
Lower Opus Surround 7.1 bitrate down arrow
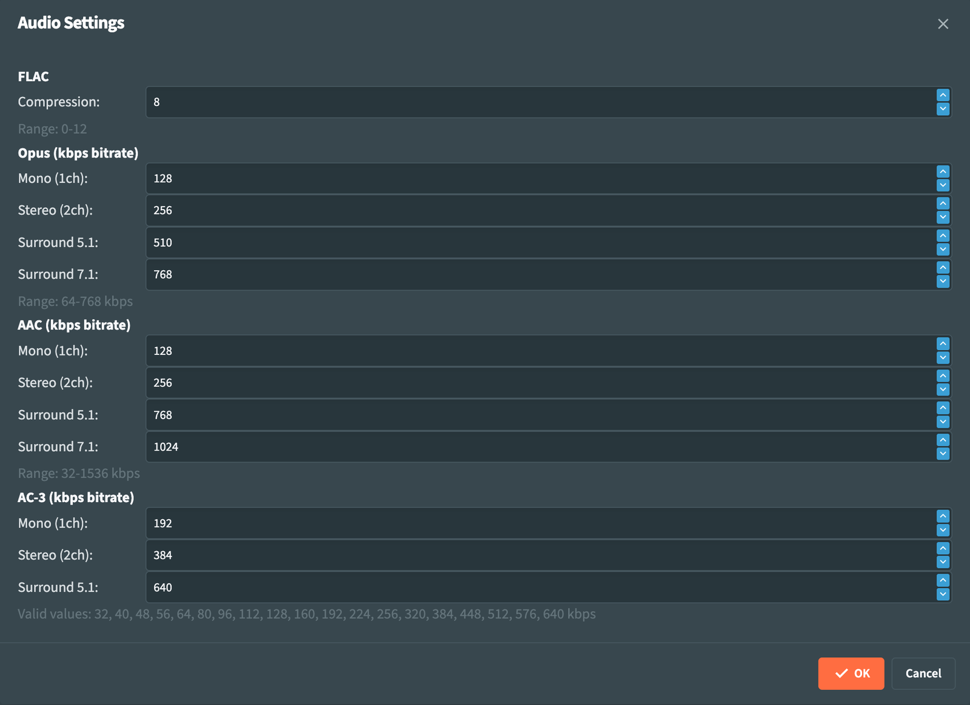pos(943,281)
